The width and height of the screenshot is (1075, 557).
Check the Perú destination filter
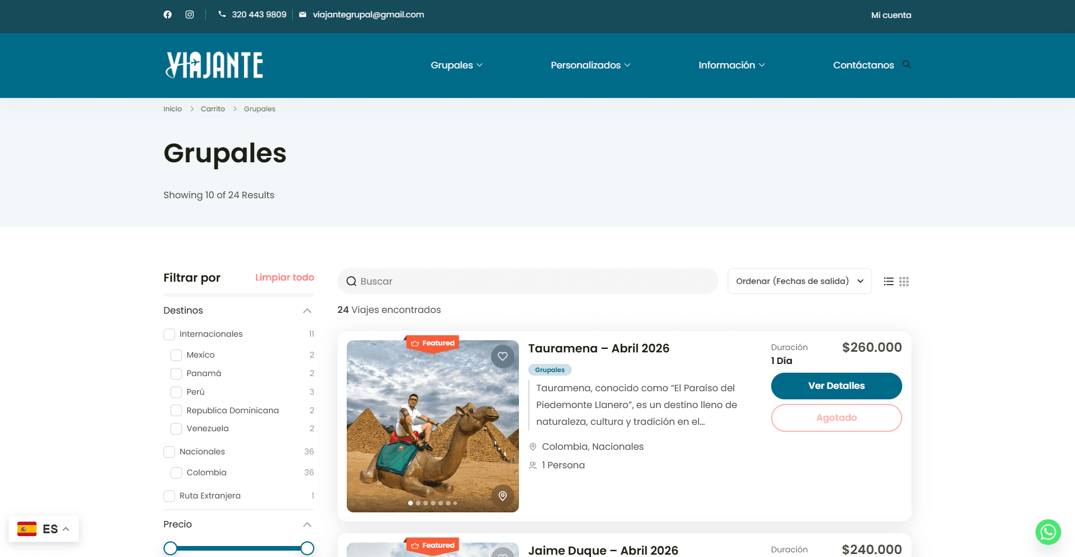coord(176,392)
